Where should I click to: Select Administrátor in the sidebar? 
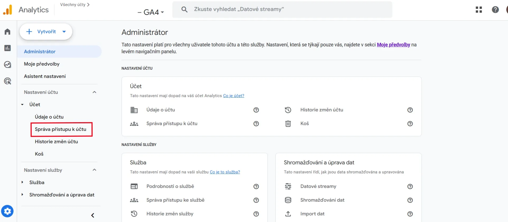[x=60, y=51]
